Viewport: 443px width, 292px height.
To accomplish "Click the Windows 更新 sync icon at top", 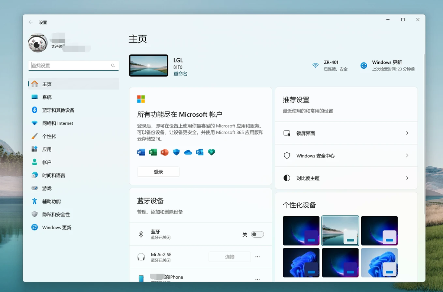I will 363,65.
